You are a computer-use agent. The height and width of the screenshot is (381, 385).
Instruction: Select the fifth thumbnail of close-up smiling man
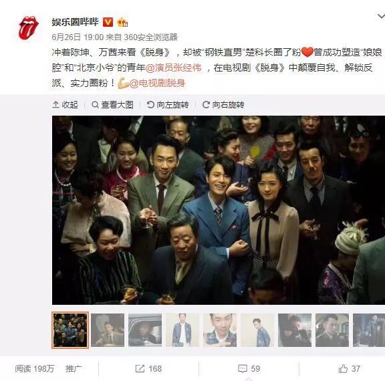220,330
